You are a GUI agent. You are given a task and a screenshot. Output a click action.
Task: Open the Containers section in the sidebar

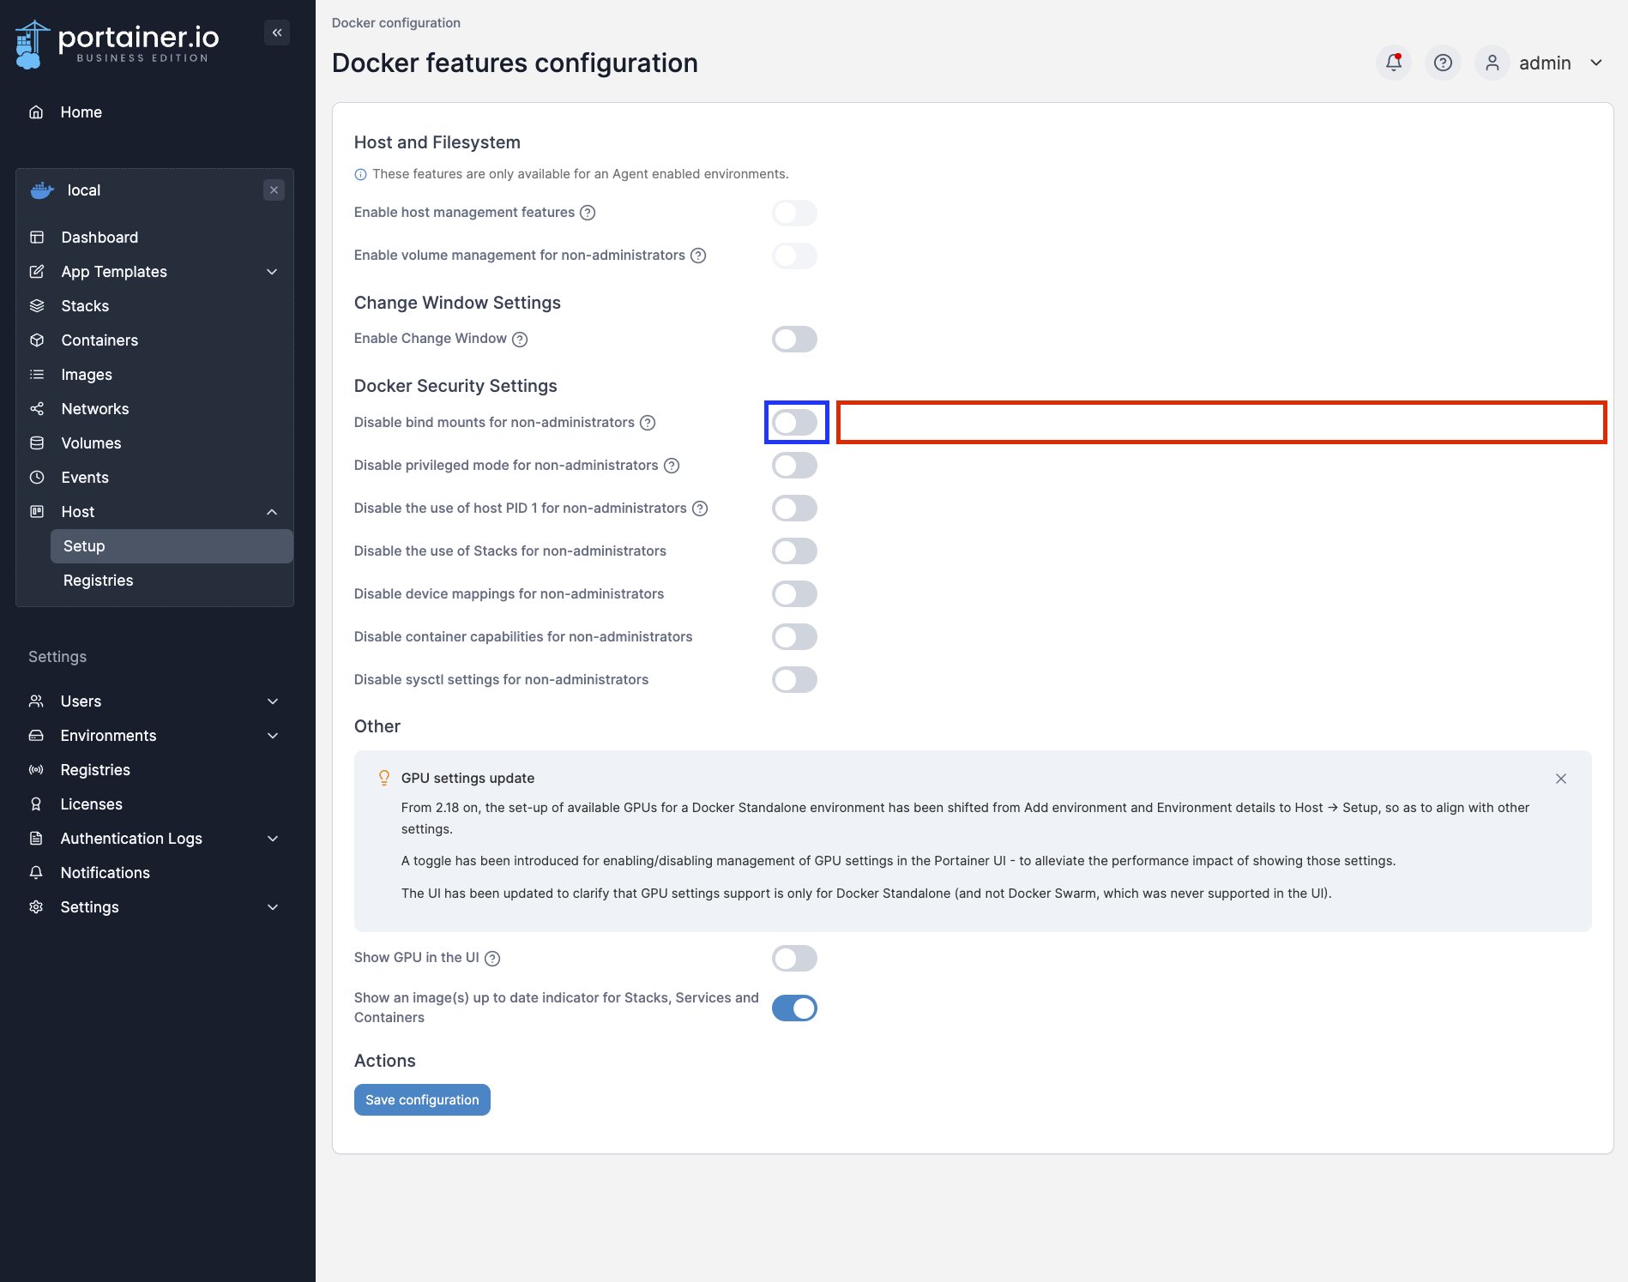point(99,340)
